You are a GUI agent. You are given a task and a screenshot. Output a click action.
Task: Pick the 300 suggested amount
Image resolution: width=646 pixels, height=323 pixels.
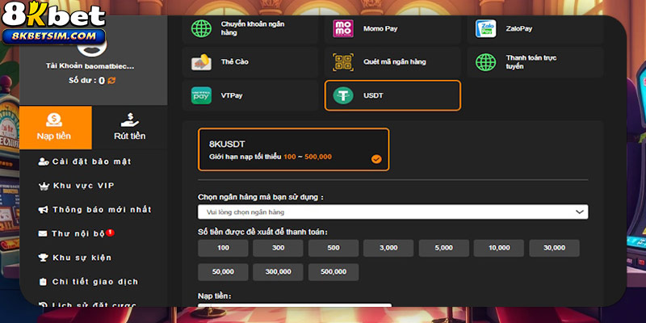278,248
